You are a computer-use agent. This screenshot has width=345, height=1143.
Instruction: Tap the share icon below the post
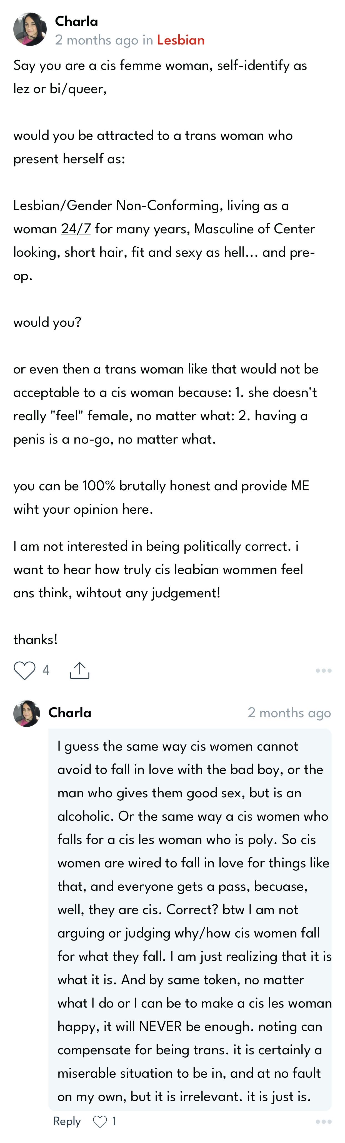click(x=80, y=671)
